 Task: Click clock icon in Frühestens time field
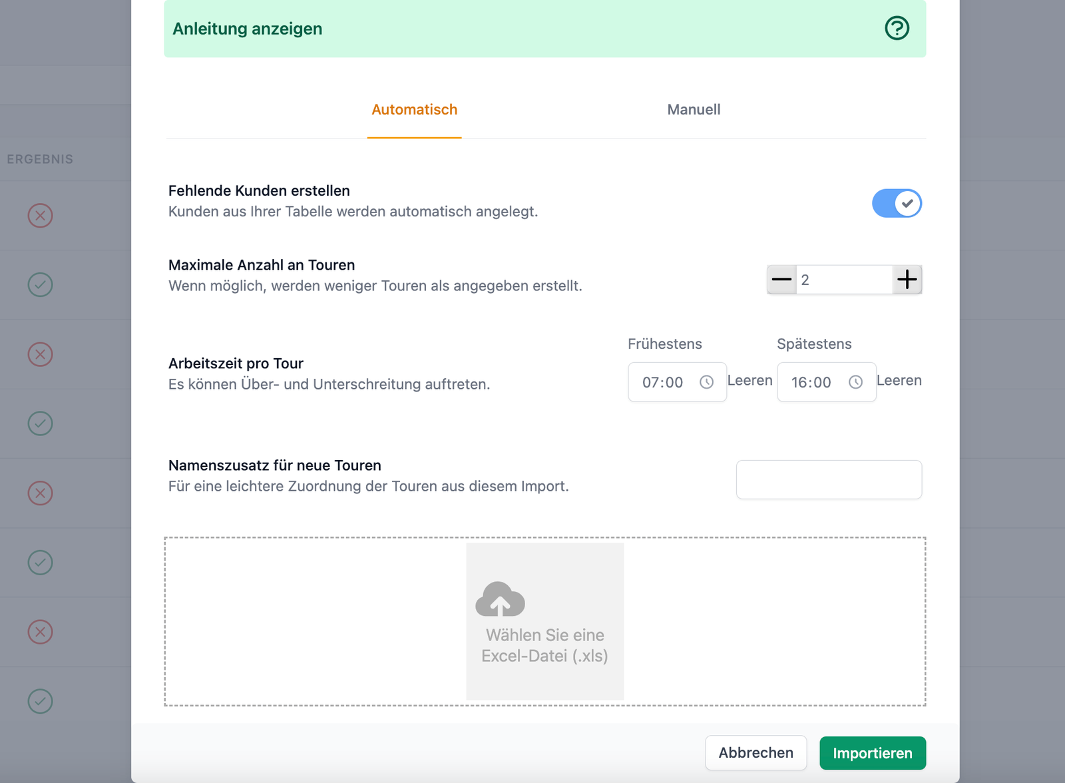coord(706,382)
